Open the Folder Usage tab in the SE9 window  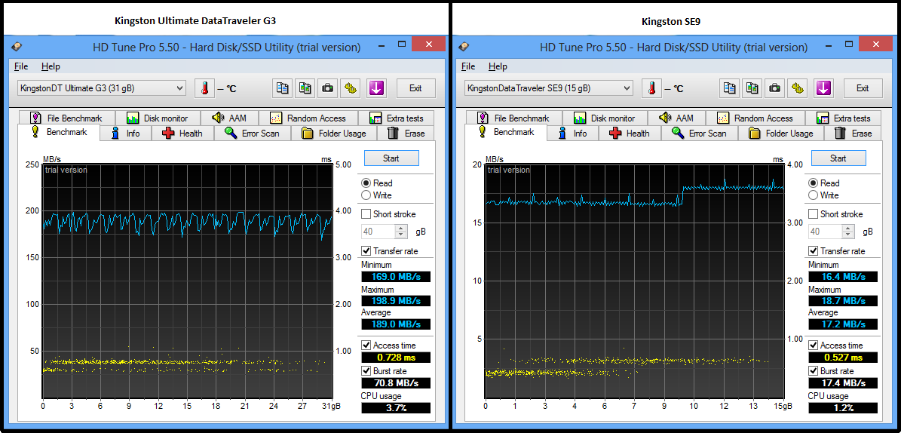[781, 134]
